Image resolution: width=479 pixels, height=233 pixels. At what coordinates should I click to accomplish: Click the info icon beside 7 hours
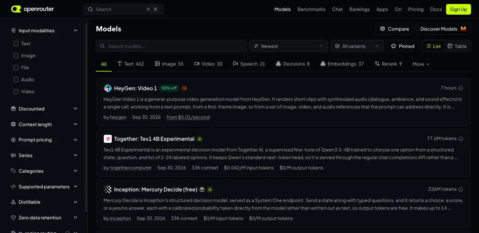461,88
